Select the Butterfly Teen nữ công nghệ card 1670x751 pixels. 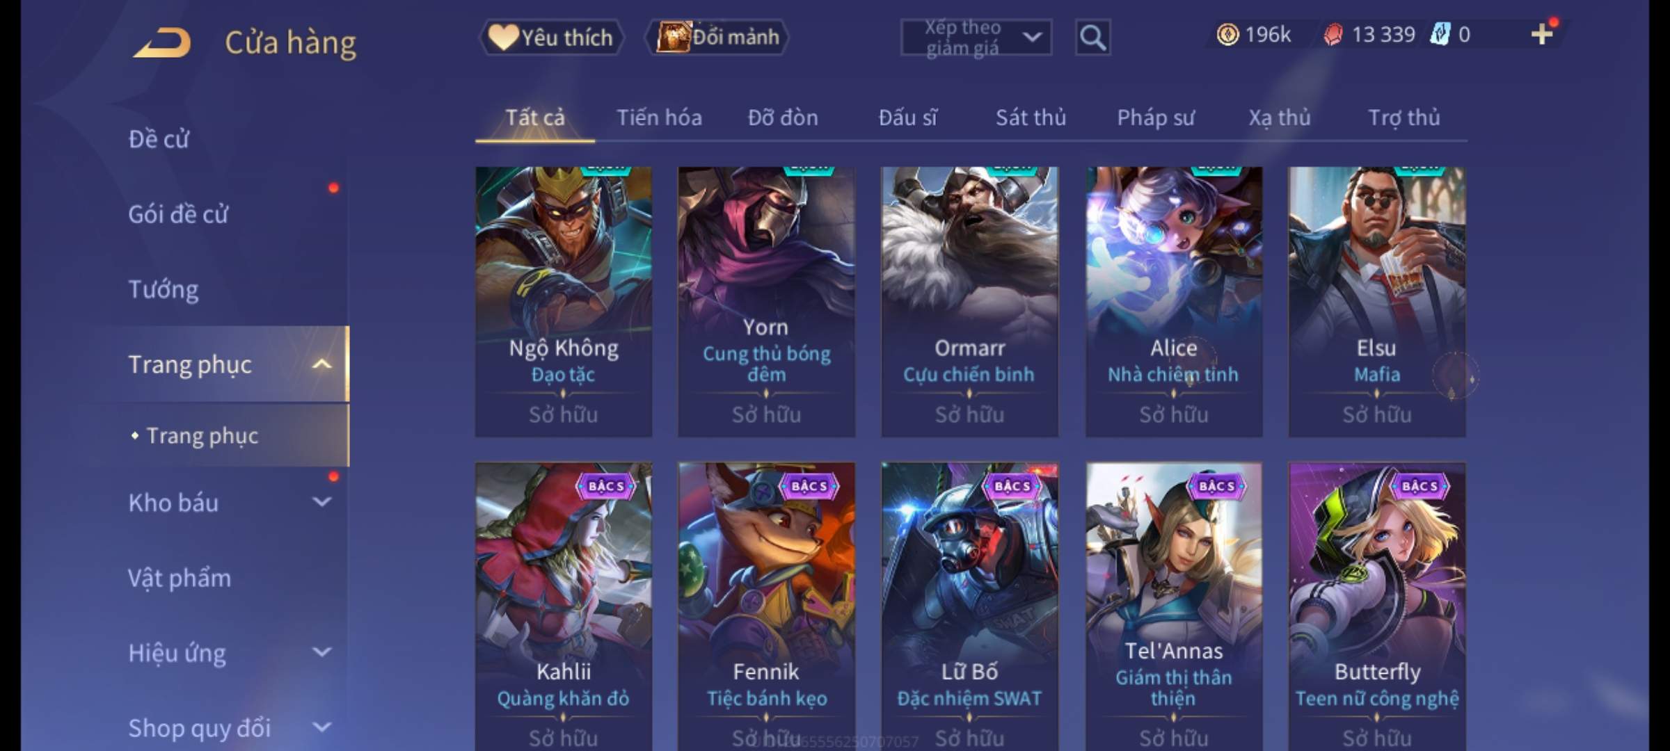point(1377,606)
